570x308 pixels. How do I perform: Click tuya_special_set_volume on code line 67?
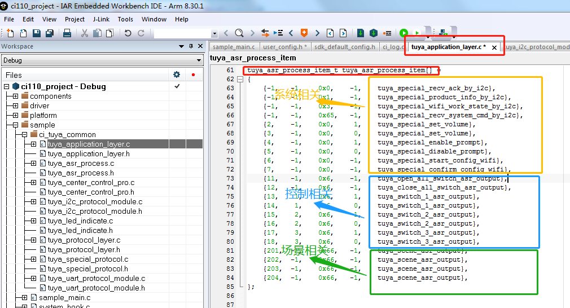[x=423, y=124]
